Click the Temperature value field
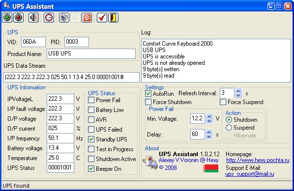 60,158
